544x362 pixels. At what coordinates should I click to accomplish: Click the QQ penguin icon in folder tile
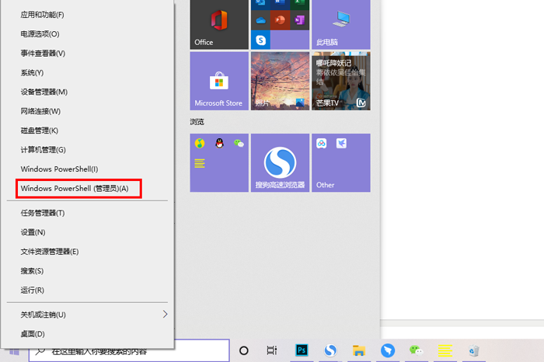click(219, 143)
